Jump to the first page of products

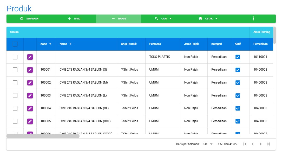coord(245,144)
